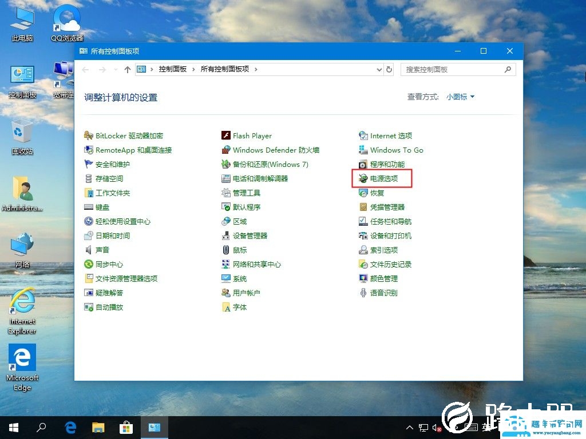Click the 同步中心 green sync icon

tap(89, 264)
